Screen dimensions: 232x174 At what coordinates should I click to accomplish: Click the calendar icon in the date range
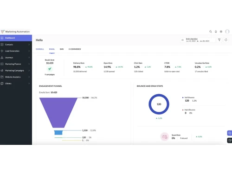click(182, 40)
